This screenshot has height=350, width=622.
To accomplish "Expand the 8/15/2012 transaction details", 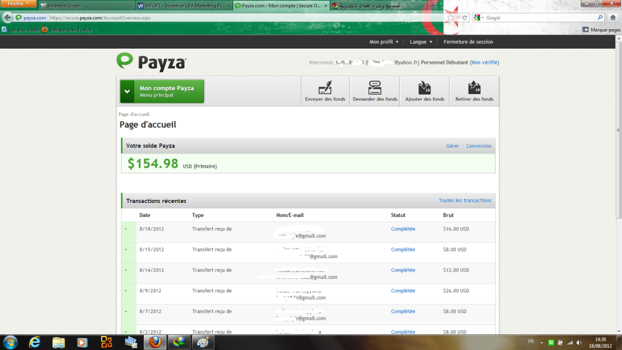I will (x=126, y=250).
